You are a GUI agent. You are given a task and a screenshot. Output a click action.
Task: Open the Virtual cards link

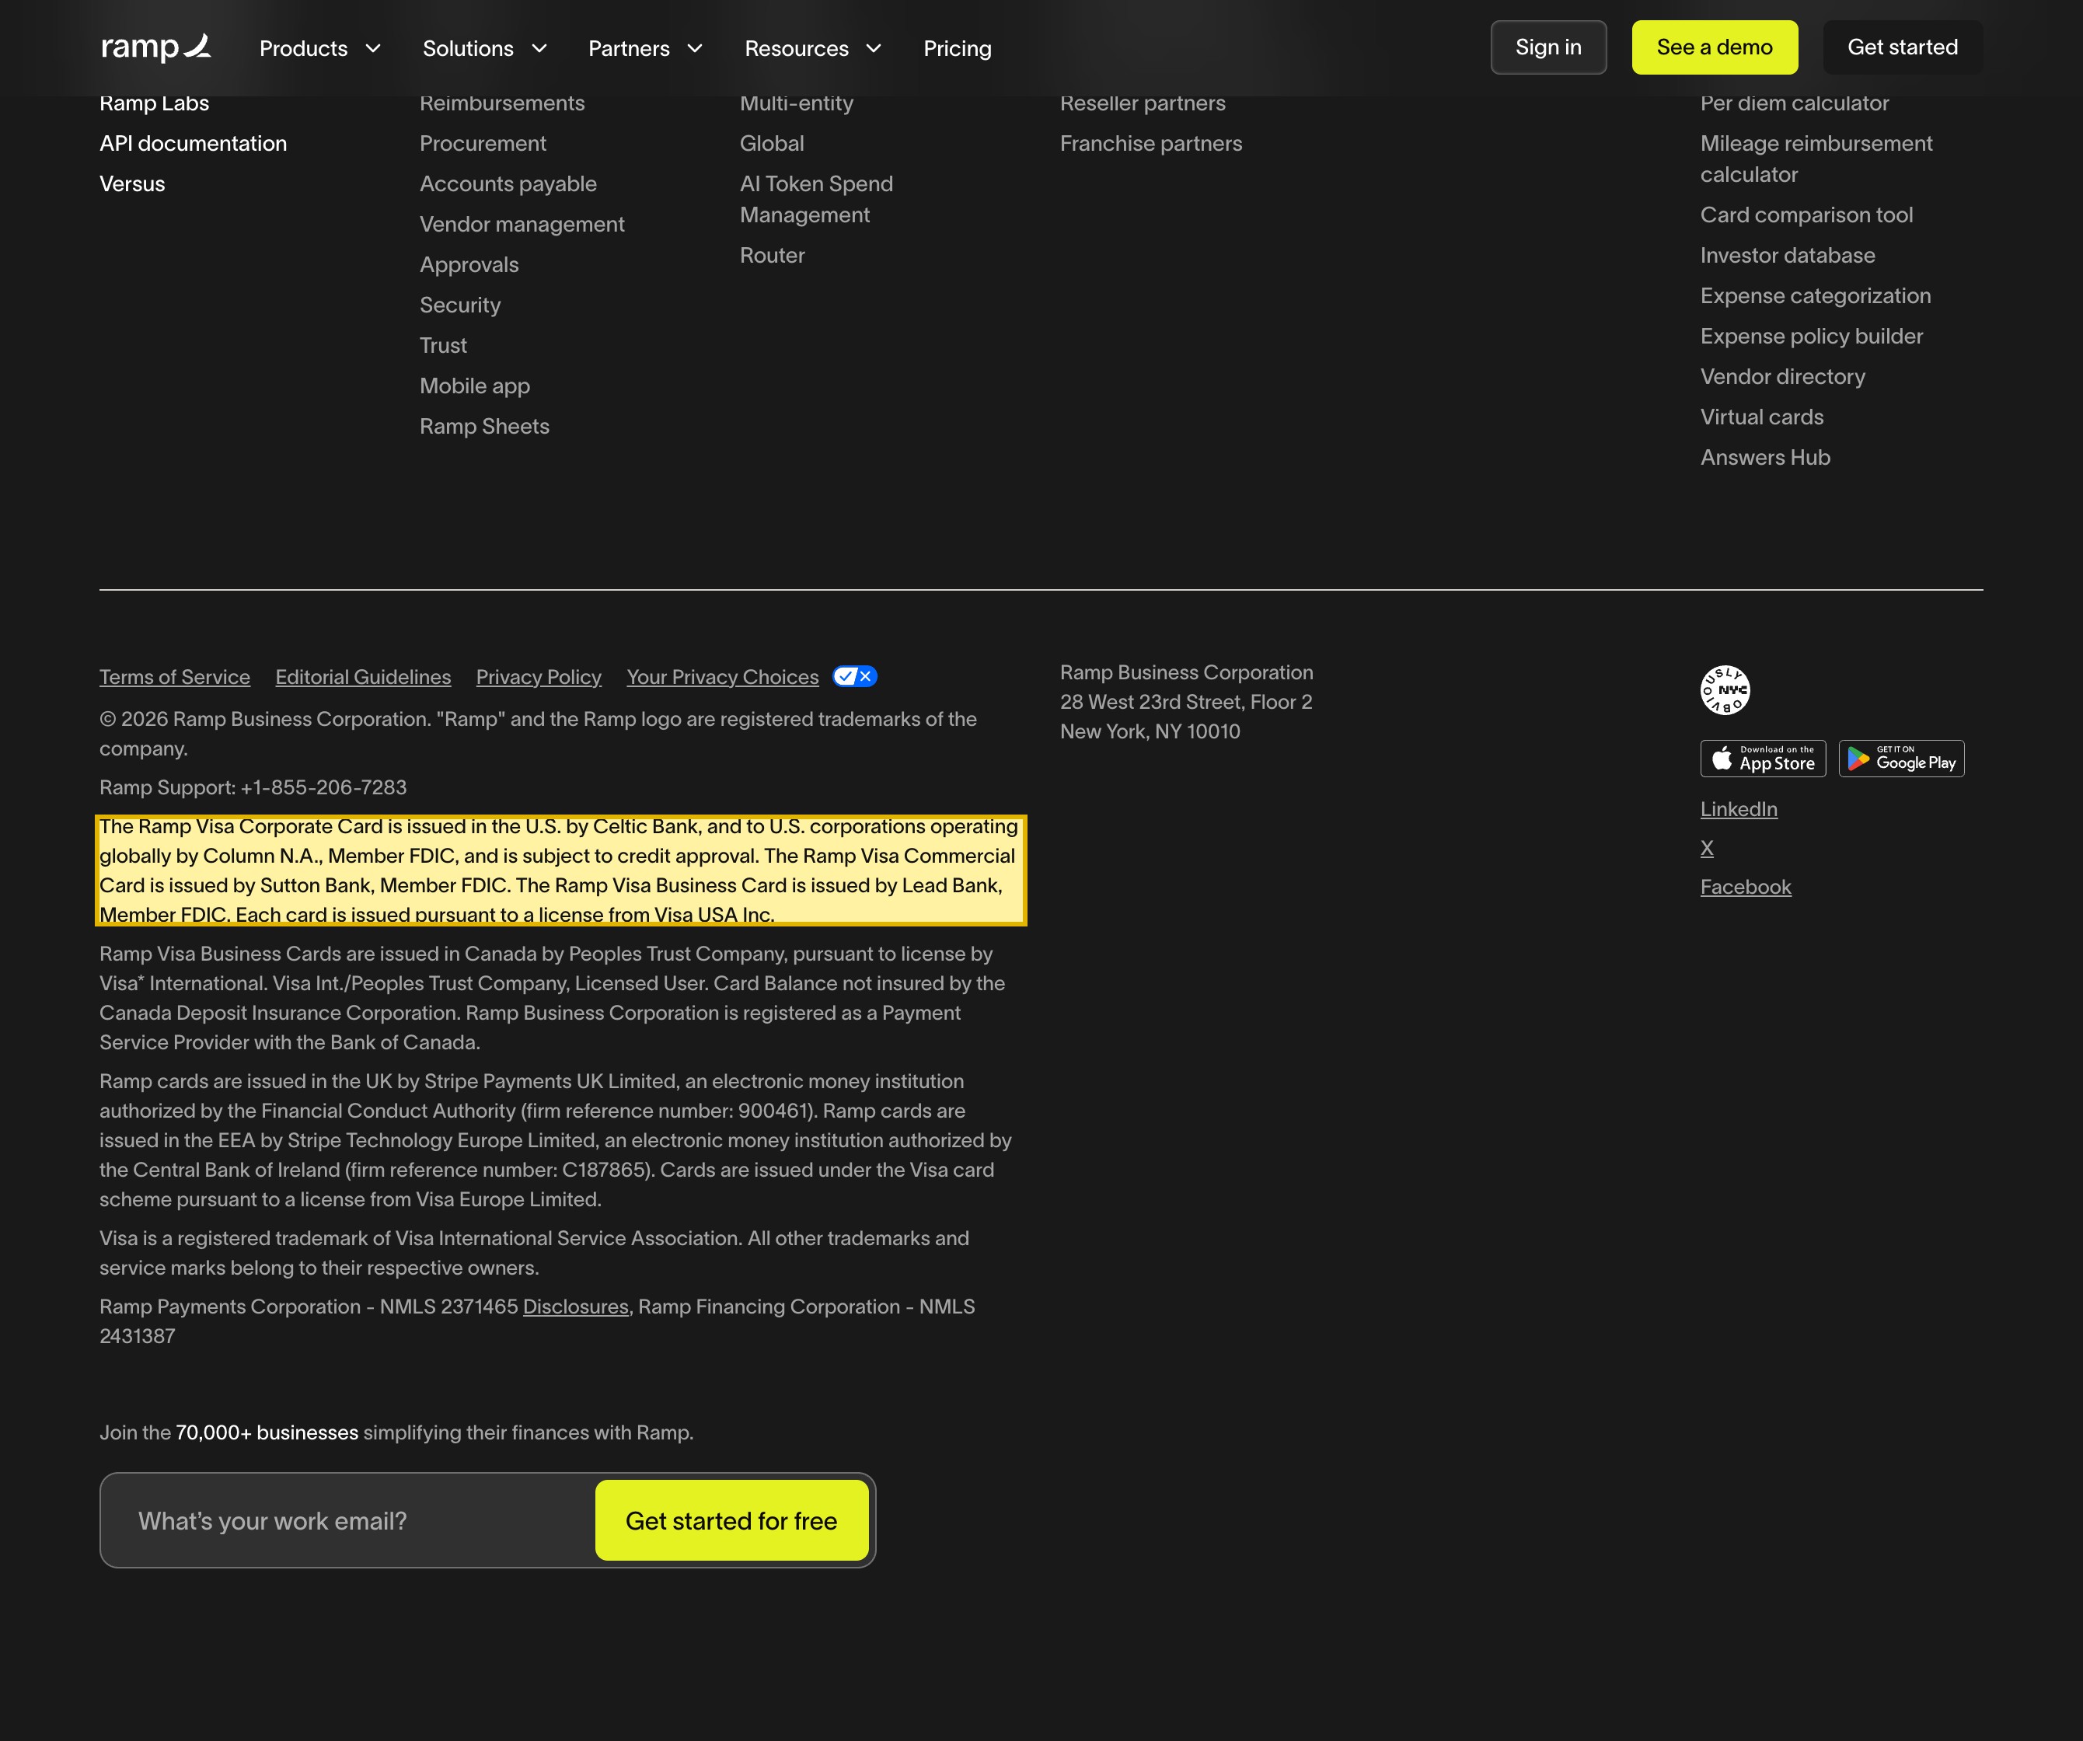tap(1762, 417)
